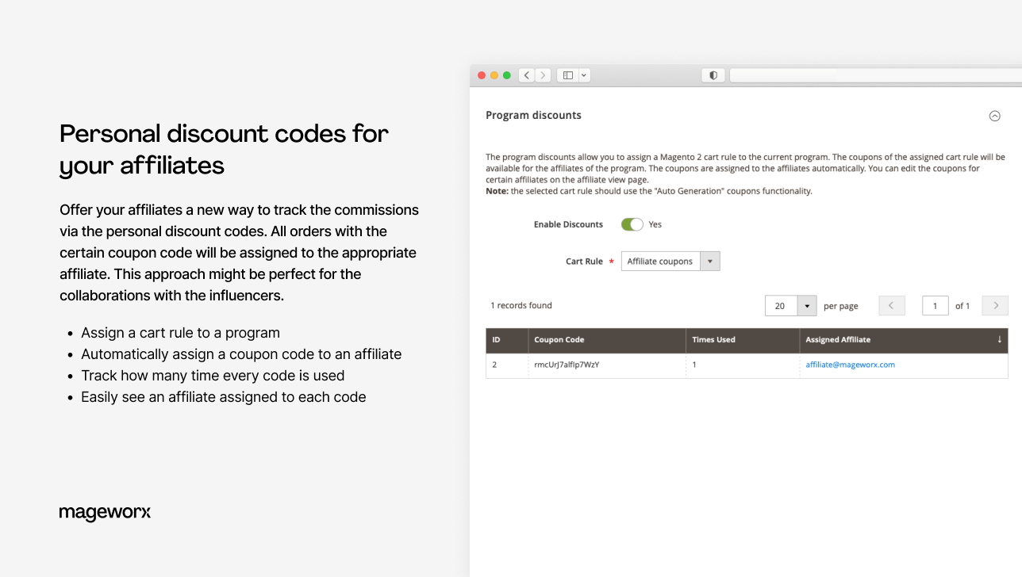Open affiliate@mageworx.com link

coord(850,365)
